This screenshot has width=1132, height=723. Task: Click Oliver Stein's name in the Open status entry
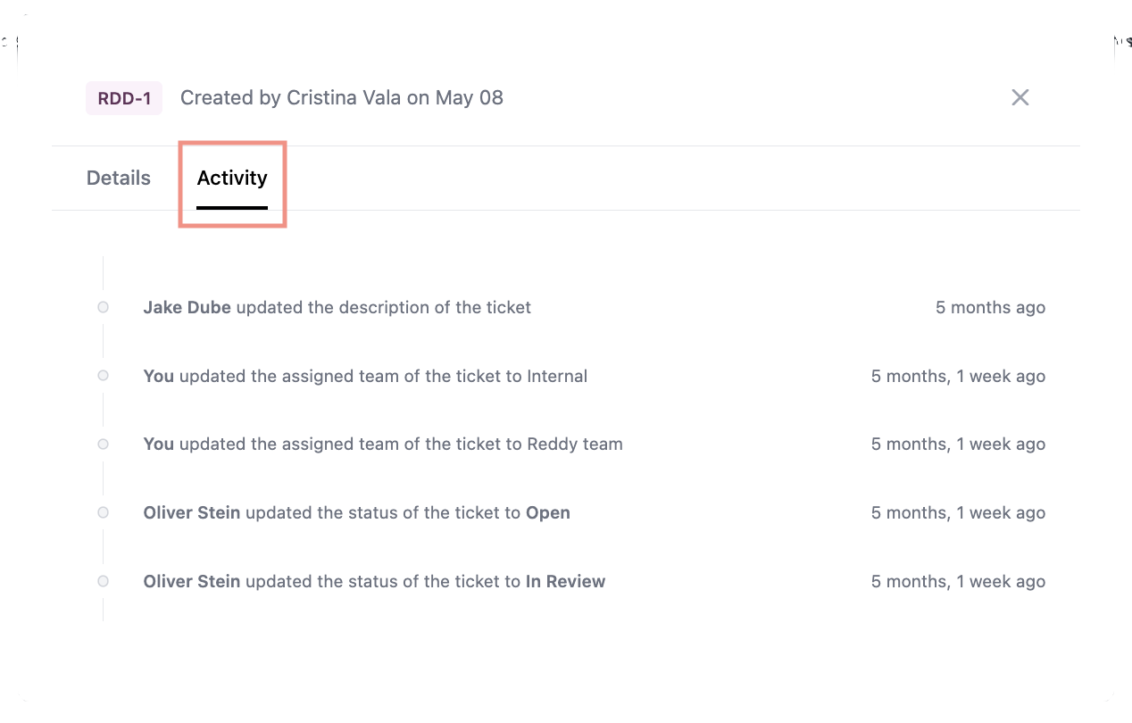pos(191,512)
